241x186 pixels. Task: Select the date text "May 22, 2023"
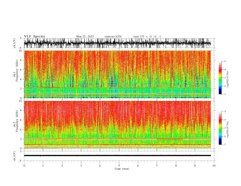pos(85,36)
